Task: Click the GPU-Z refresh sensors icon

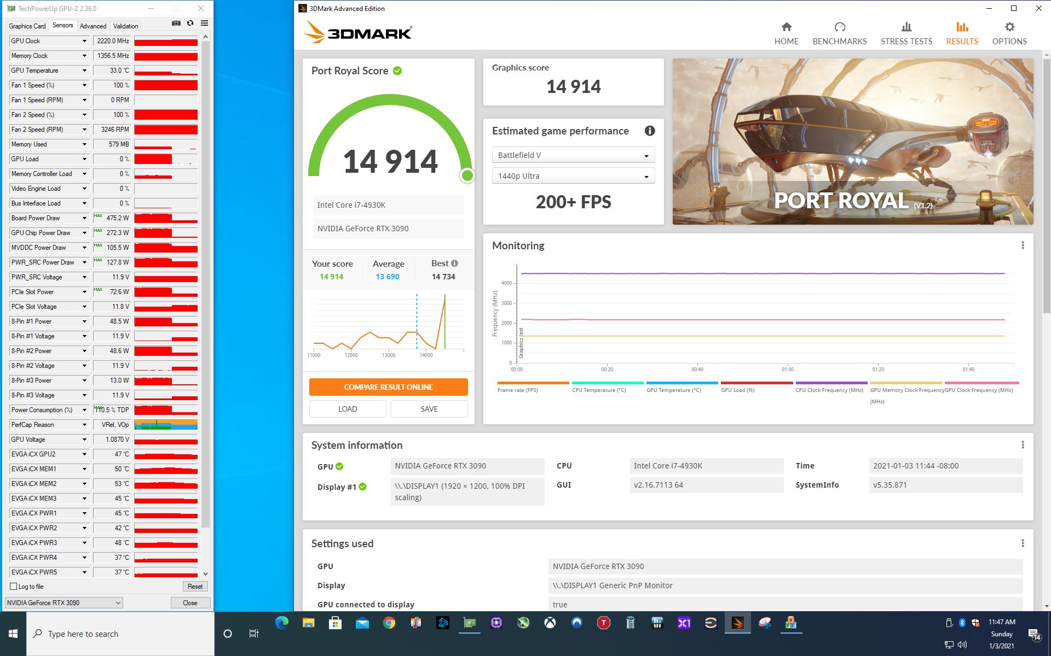Action: (190, 24)
